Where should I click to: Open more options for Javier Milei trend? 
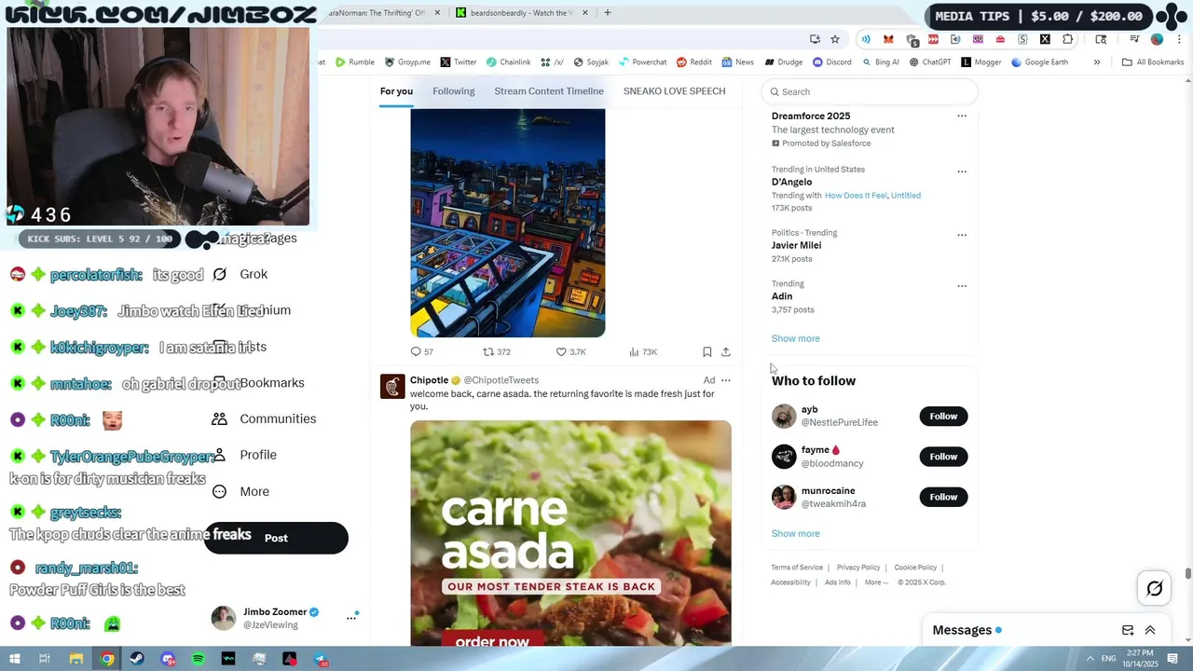click(x=962, y=235)
